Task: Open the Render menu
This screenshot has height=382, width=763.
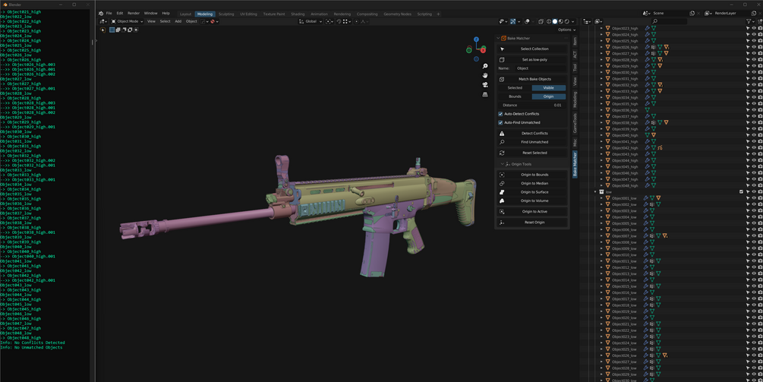Action: tap(134, 13)
